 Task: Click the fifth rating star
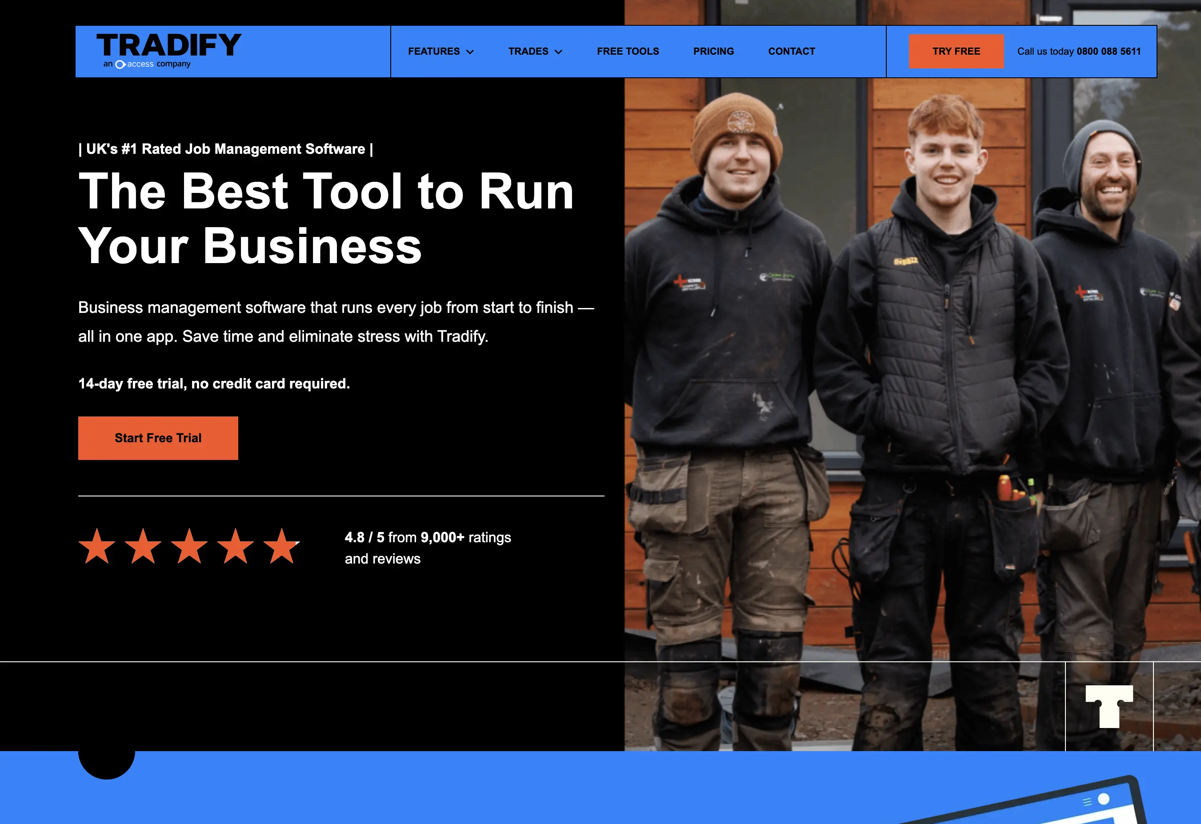(x=282, y=546)
